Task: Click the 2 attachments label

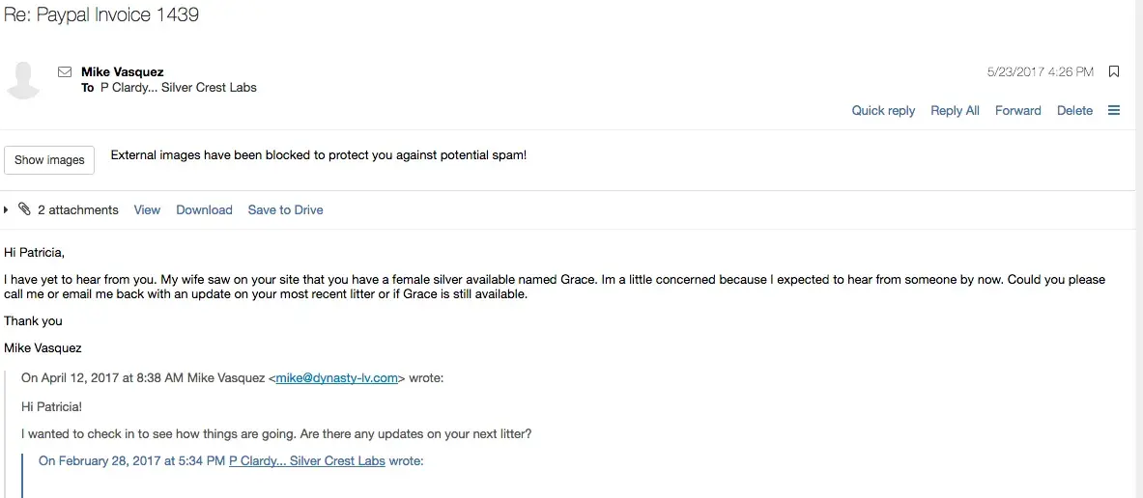Action: 78,209
